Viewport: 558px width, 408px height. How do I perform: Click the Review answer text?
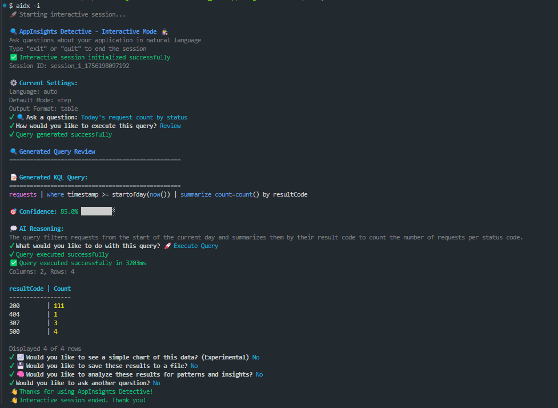[170, 126]
